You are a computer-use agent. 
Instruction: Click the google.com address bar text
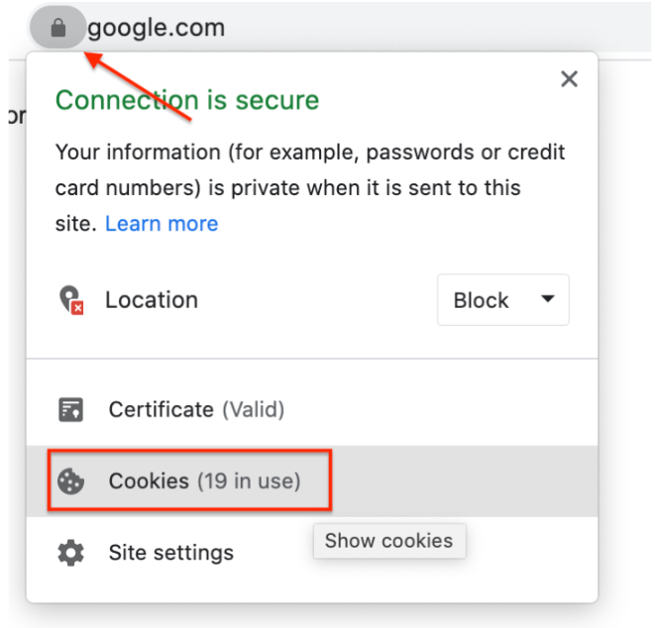(x=157, y=29)
